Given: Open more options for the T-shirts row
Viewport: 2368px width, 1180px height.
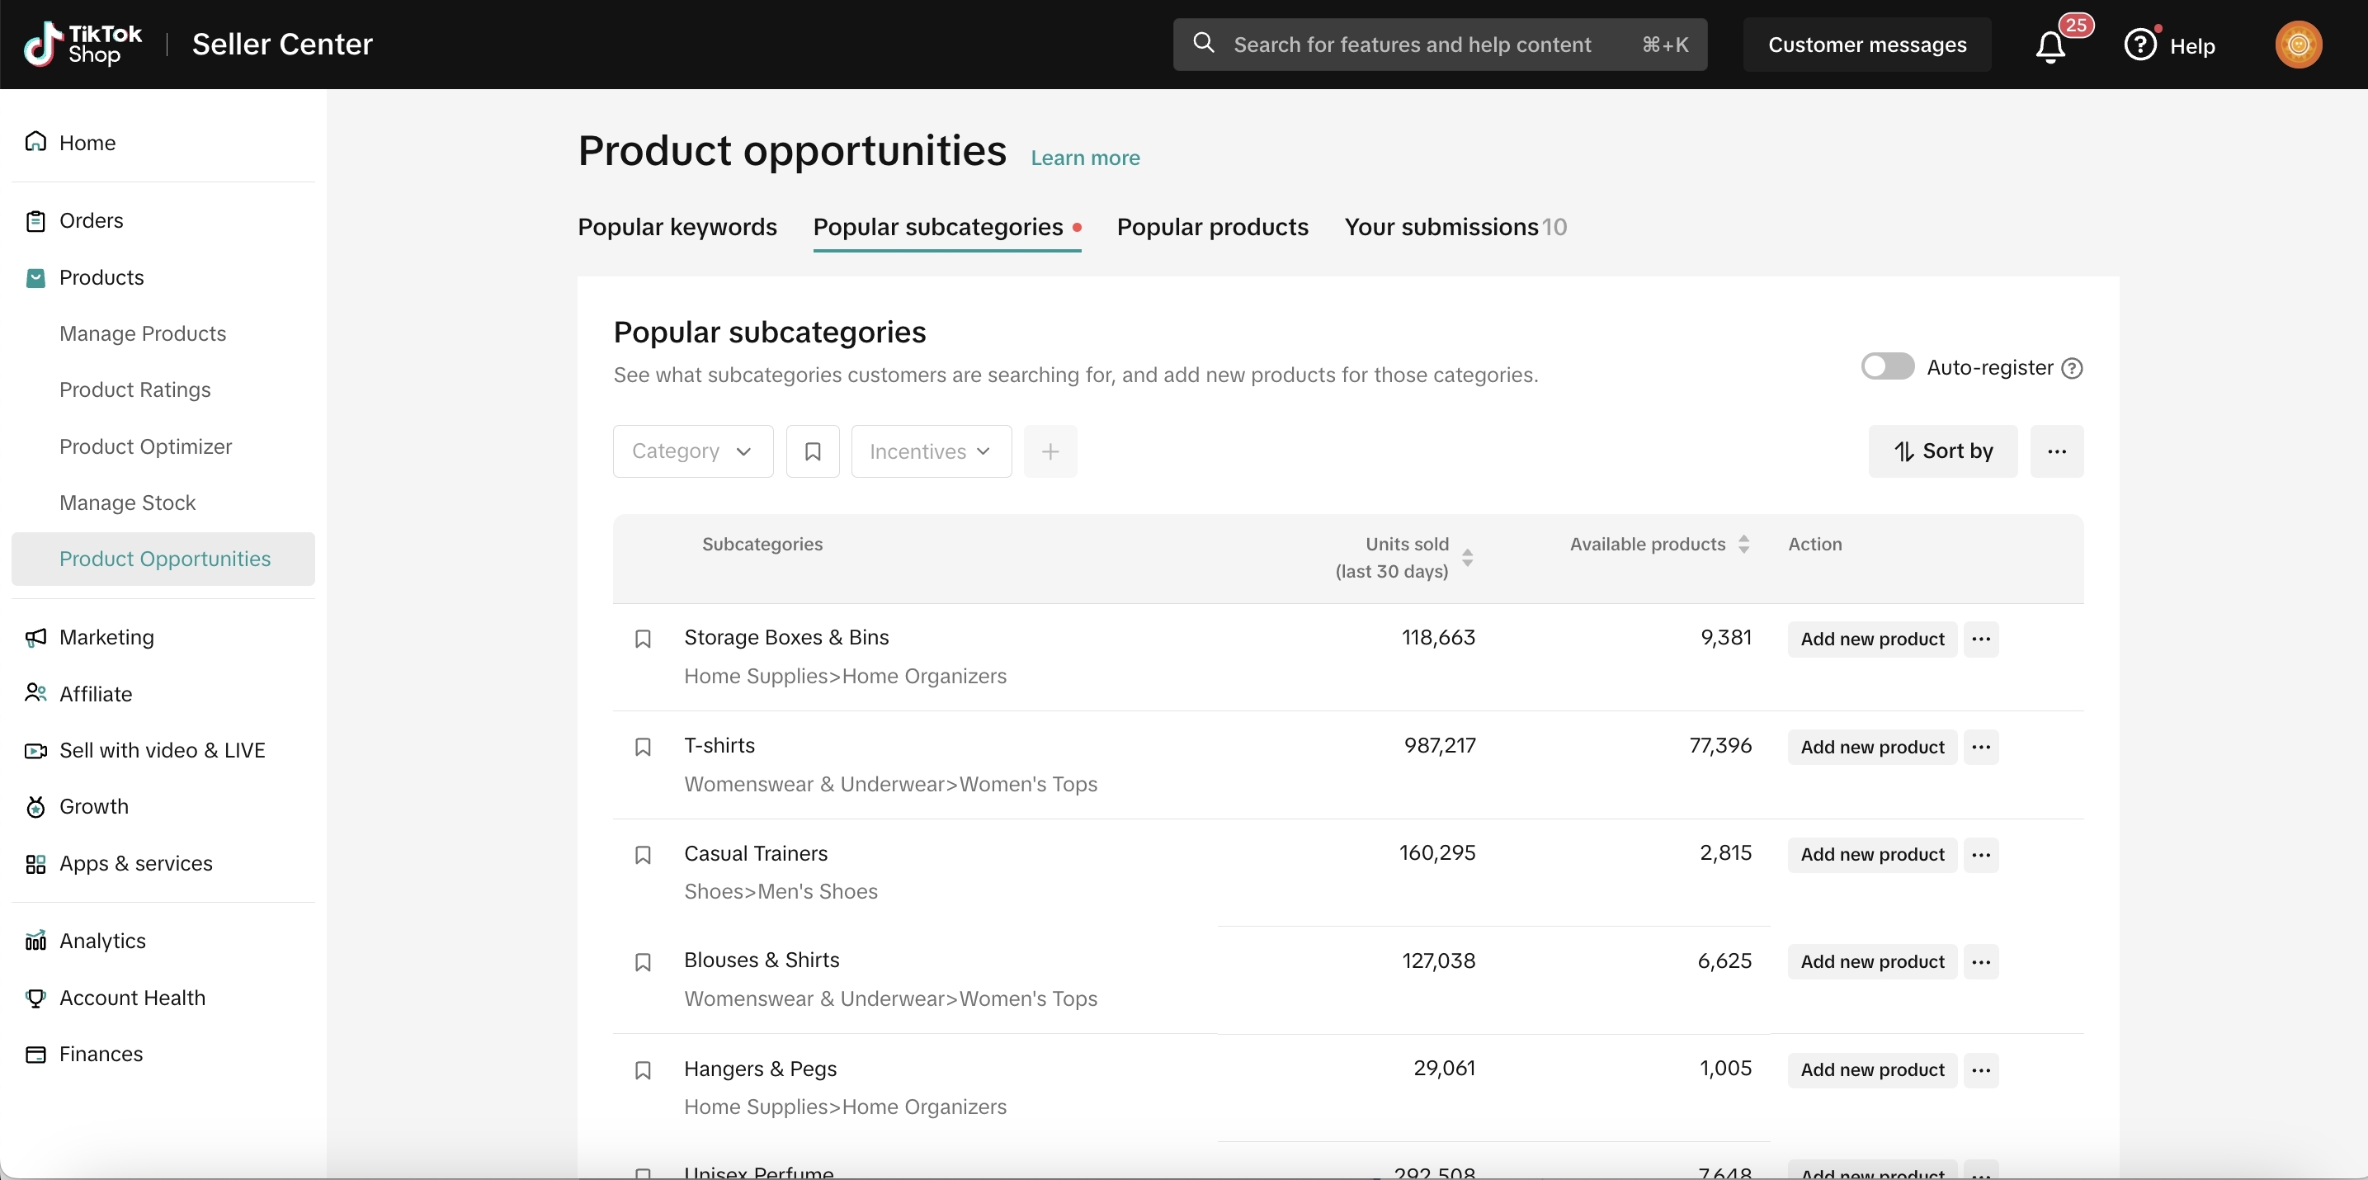Looking at the screenshot, I should coord(1981,747).
